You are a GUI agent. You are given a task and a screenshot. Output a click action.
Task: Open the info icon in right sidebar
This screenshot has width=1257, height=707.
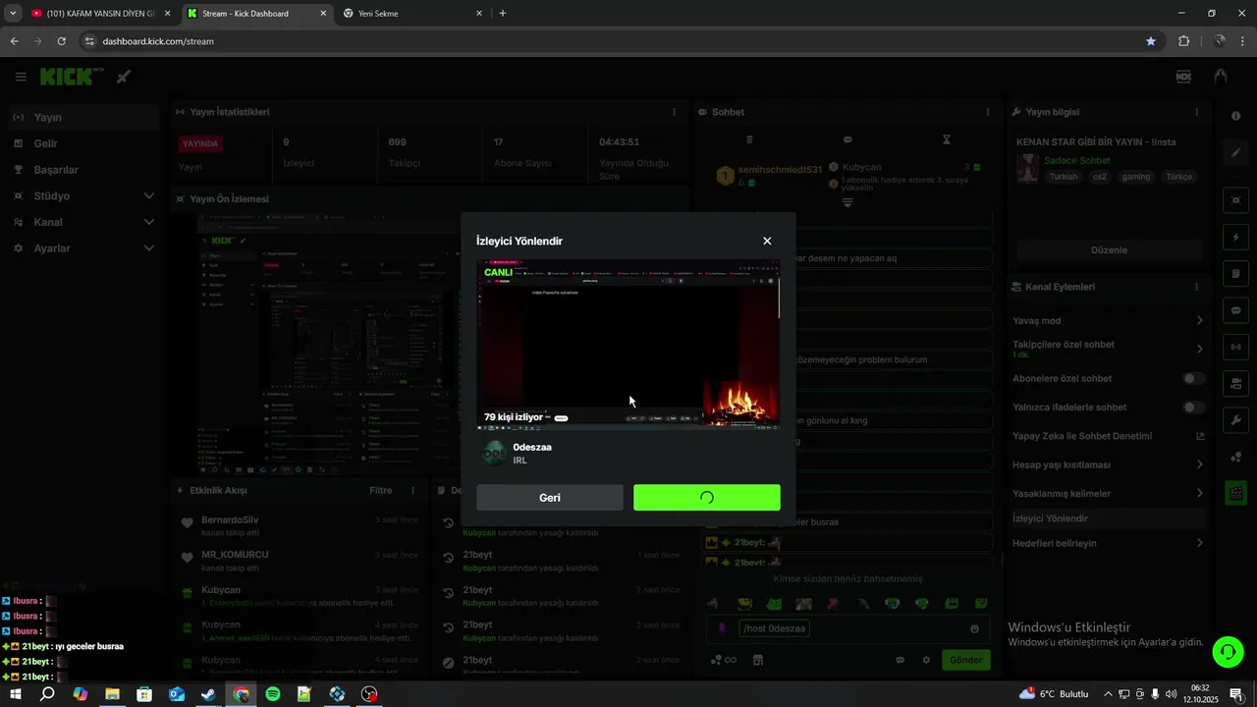[x=1235, y=116]
